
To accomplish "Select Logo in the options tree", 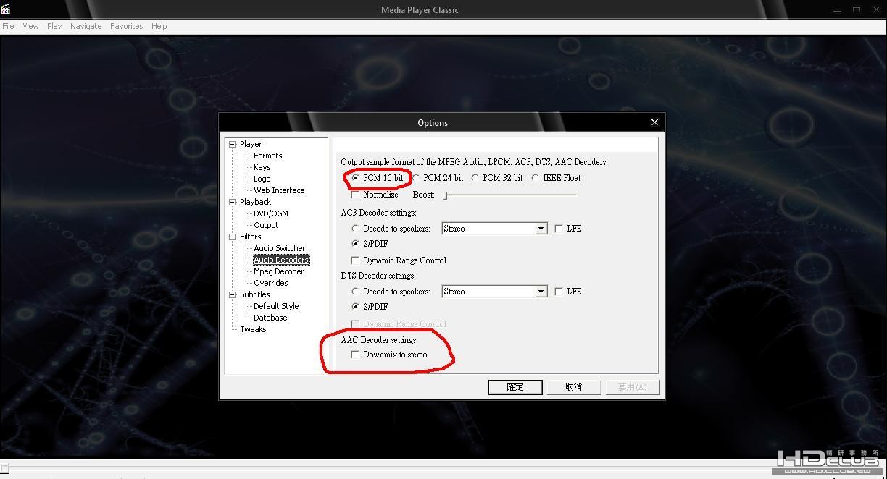I will point(262,179).
